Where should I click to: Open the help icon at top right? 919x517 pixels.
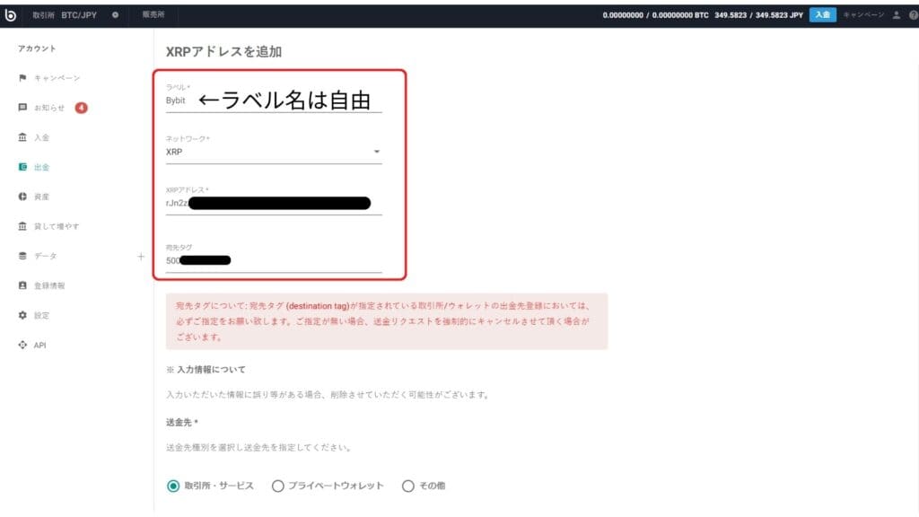pyautogui.click(x=914, y=15)
